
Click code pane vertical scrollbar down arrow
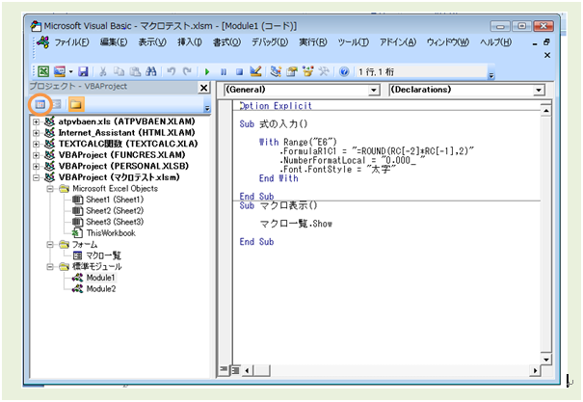pyautogui.click(x=545, y=360)
